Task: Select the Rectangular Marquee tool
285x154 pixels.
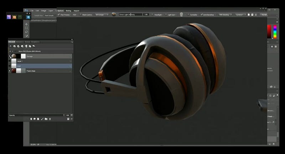Action: (x=26, y=28)
